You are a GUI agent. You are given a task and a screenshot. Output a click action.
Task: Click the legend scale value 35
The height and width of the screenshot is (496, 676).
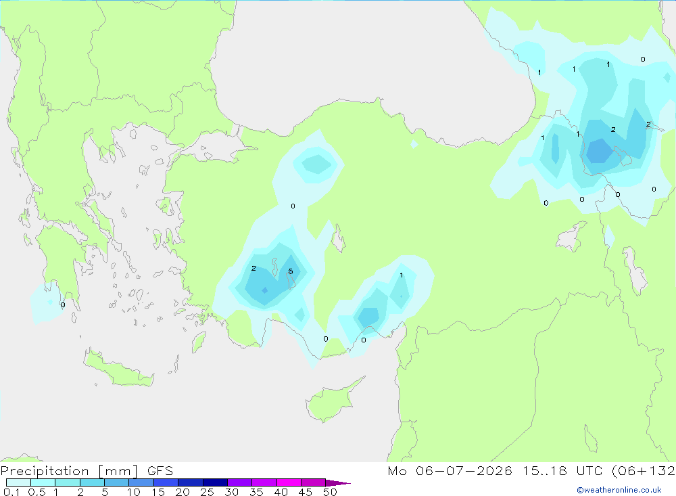(256, 492)
